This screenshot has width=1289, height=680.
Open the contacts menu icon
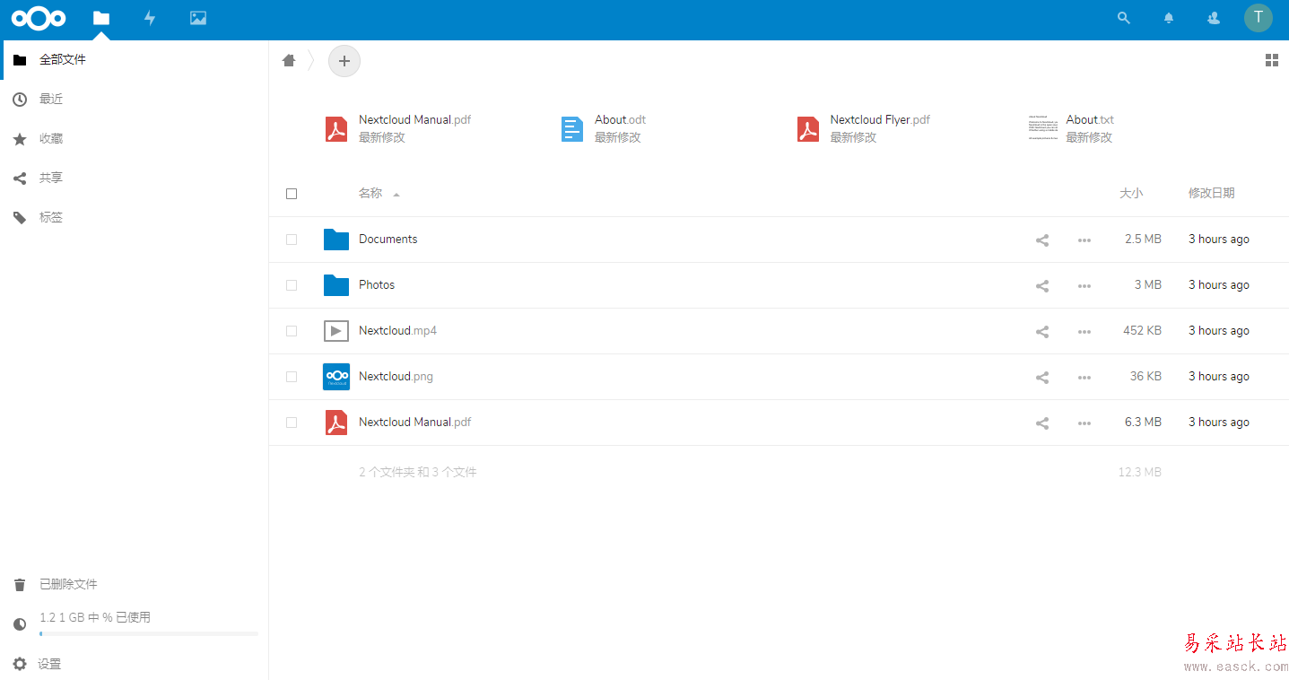click(x=1214, y=18)
